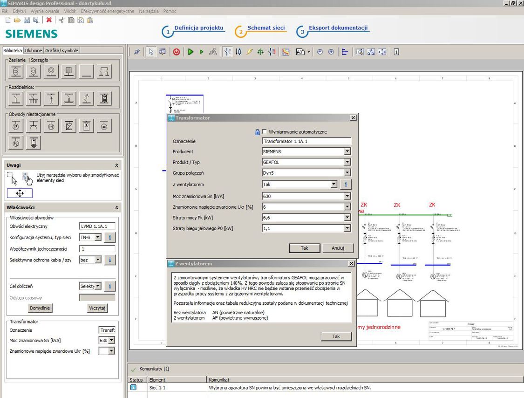Screen dimensions: 524x398
Task: Run partial dimensioning small green play
Action: [x=202, y=52]
